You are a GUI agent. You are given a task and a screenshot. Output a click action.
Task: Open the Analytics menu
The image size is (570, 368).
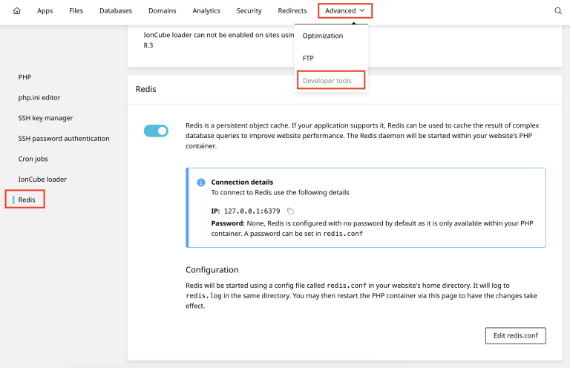[x=206, y=11]
